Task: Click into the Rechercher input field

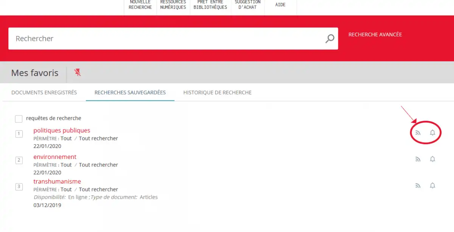Action: click(x=166, y=38)
